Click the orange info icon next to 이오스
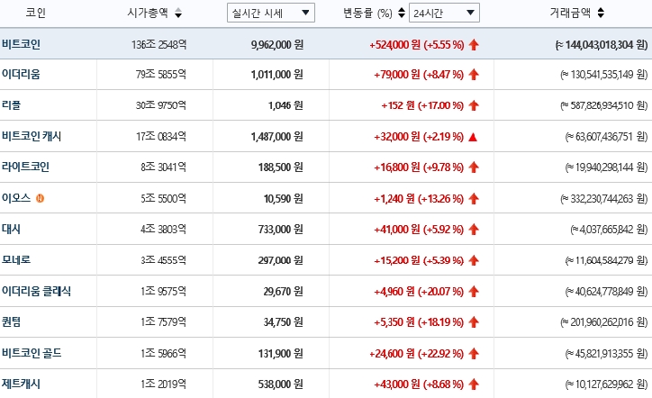 (x=40, y=198)
